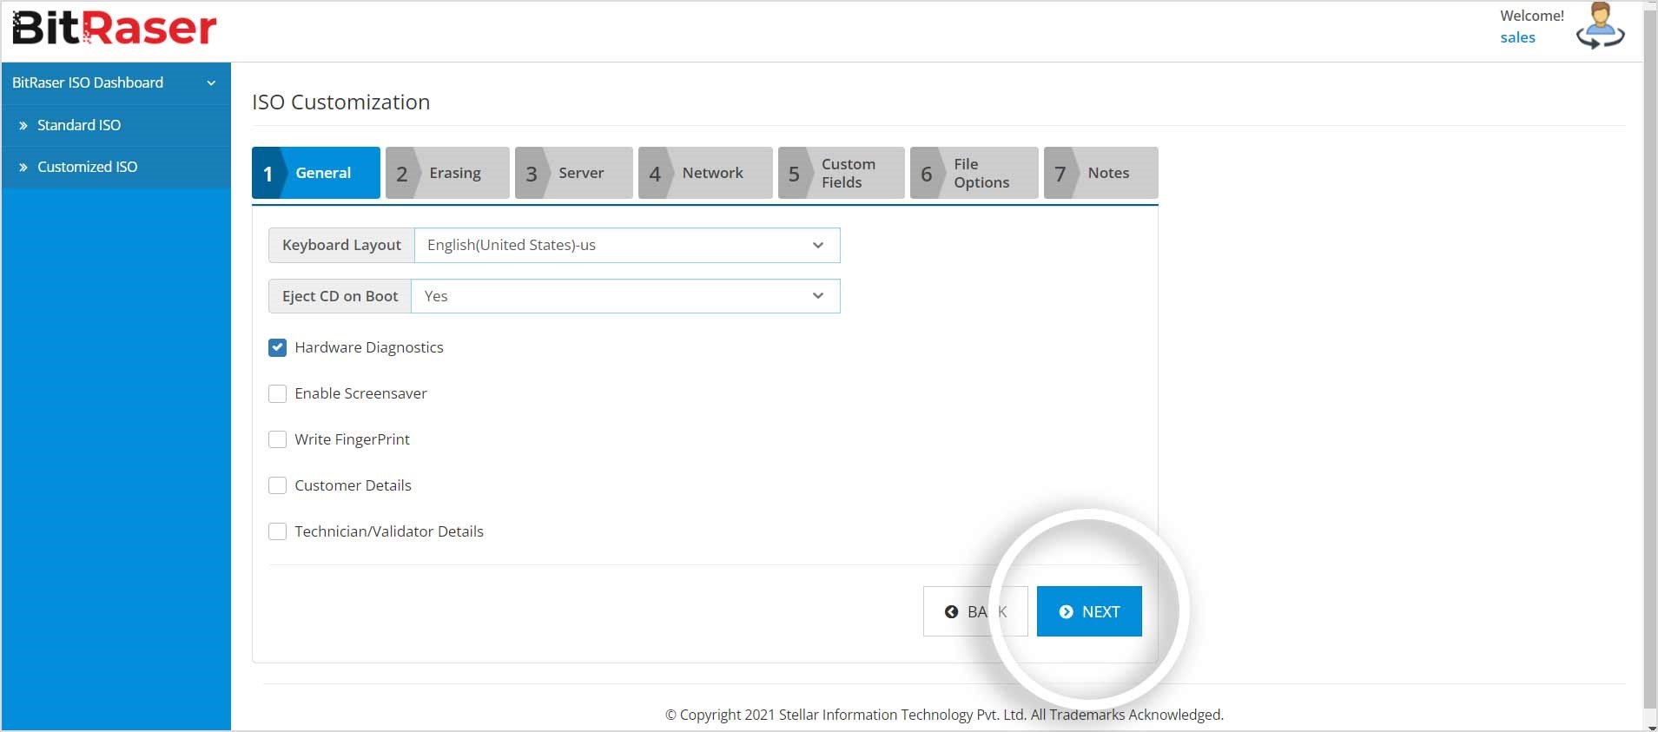1658x732 pixels.
Task: Click the Keyboard Layout label
Action: click(x=341, y=245)
